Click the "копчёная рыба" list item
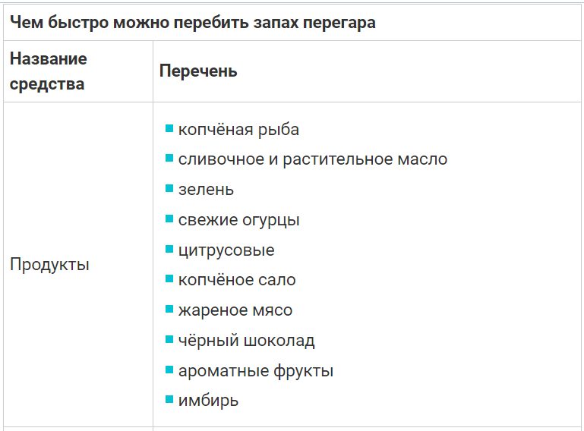Screen dimensions: 584x431 tap(238, 130)
